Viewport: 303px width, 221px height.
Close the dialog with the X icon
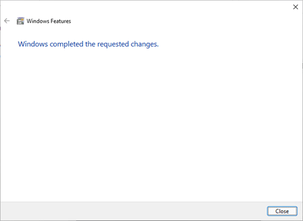(x=295, y=7)
